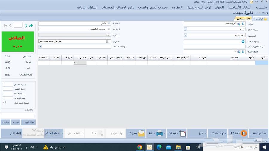Click the معاينة button
The height and width of the screenshot is (151, 269).
point(6,122)
